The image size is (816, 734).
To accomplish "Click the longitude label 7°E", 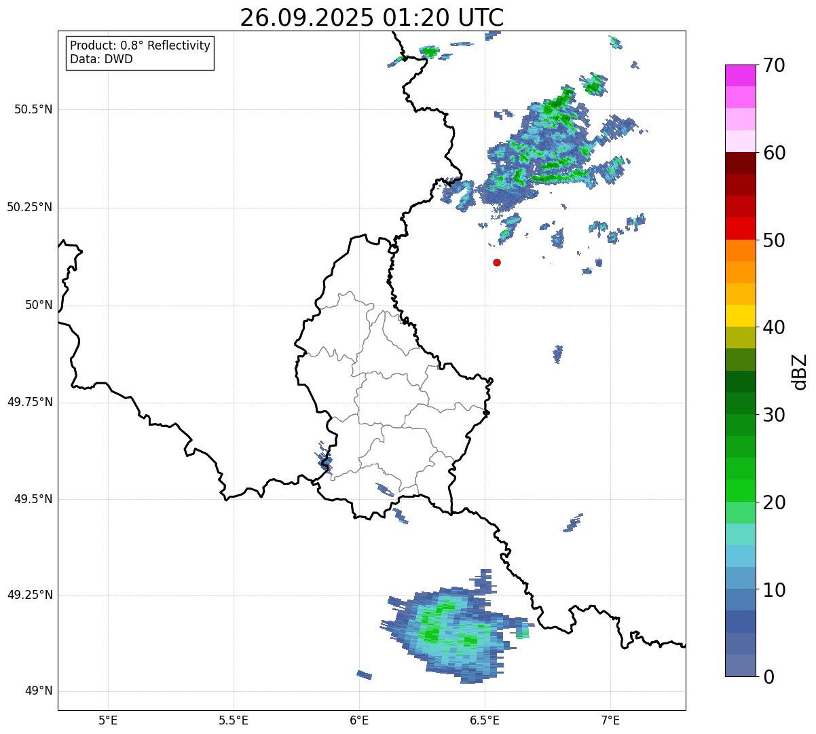I will click(x=610, y=720).
